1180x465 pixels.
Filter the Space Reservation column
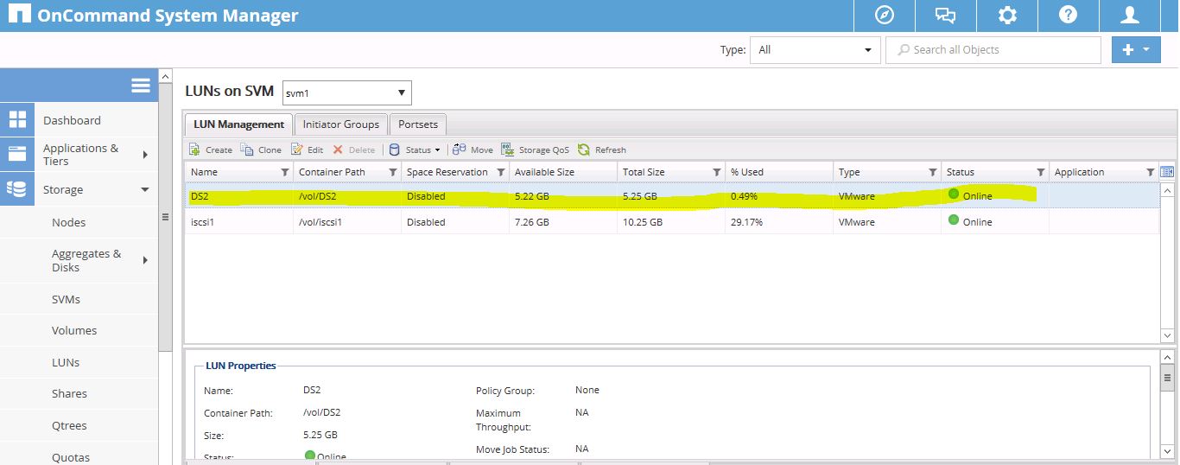(x=500, y=172)
